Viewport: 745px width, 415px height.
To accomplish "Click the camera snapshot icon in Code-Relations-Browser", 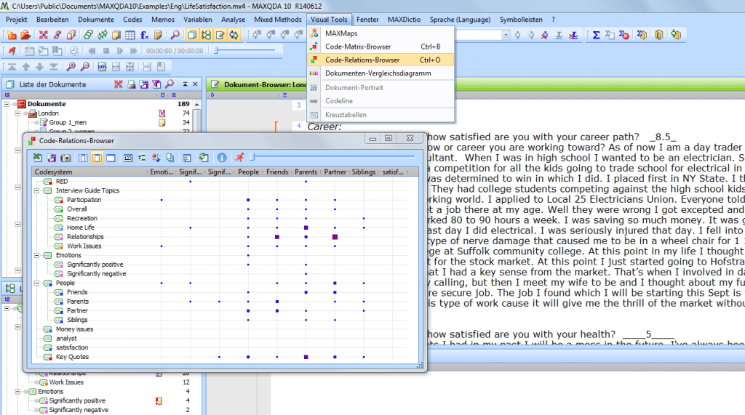I will pos(65,158).
